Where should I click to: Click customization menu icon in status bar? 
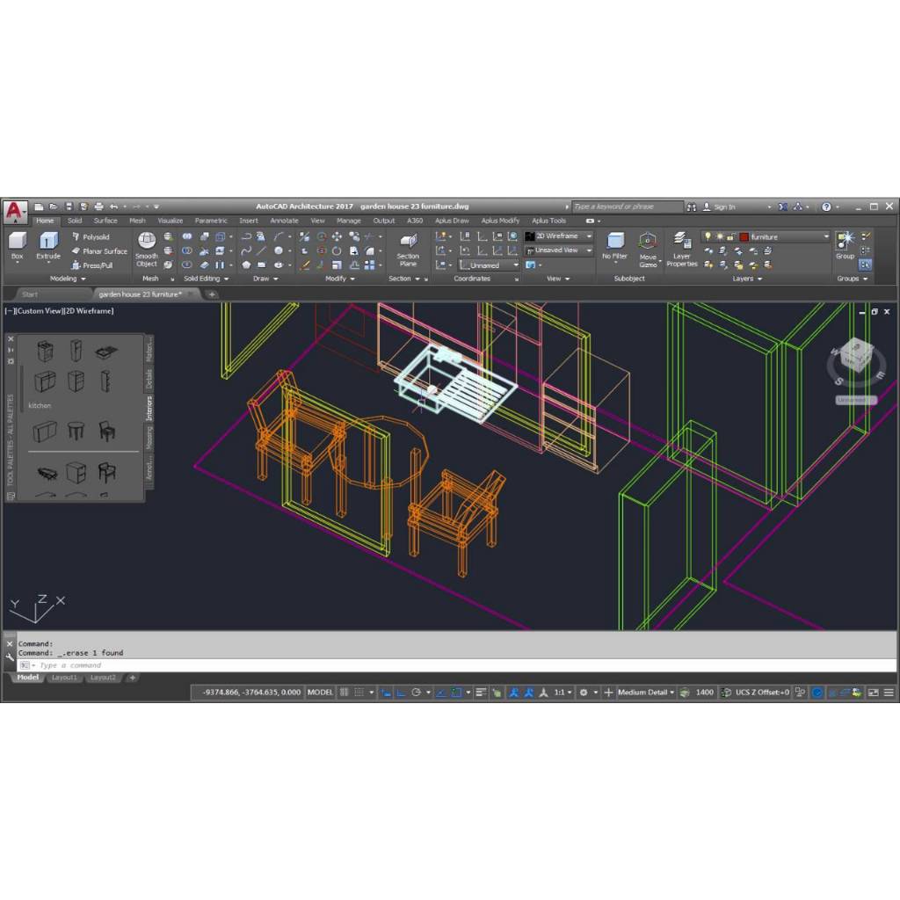click(889, 693)
